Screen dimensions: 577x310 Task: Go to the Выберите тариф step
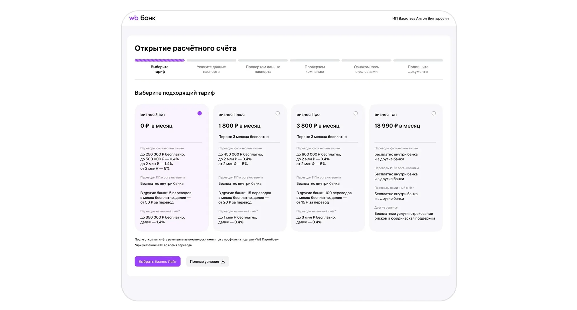[159, 69]
